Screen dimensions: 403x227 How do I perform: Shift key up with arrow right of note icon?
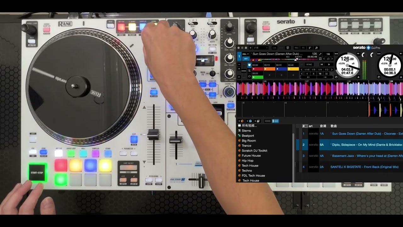tap(332, 59)
